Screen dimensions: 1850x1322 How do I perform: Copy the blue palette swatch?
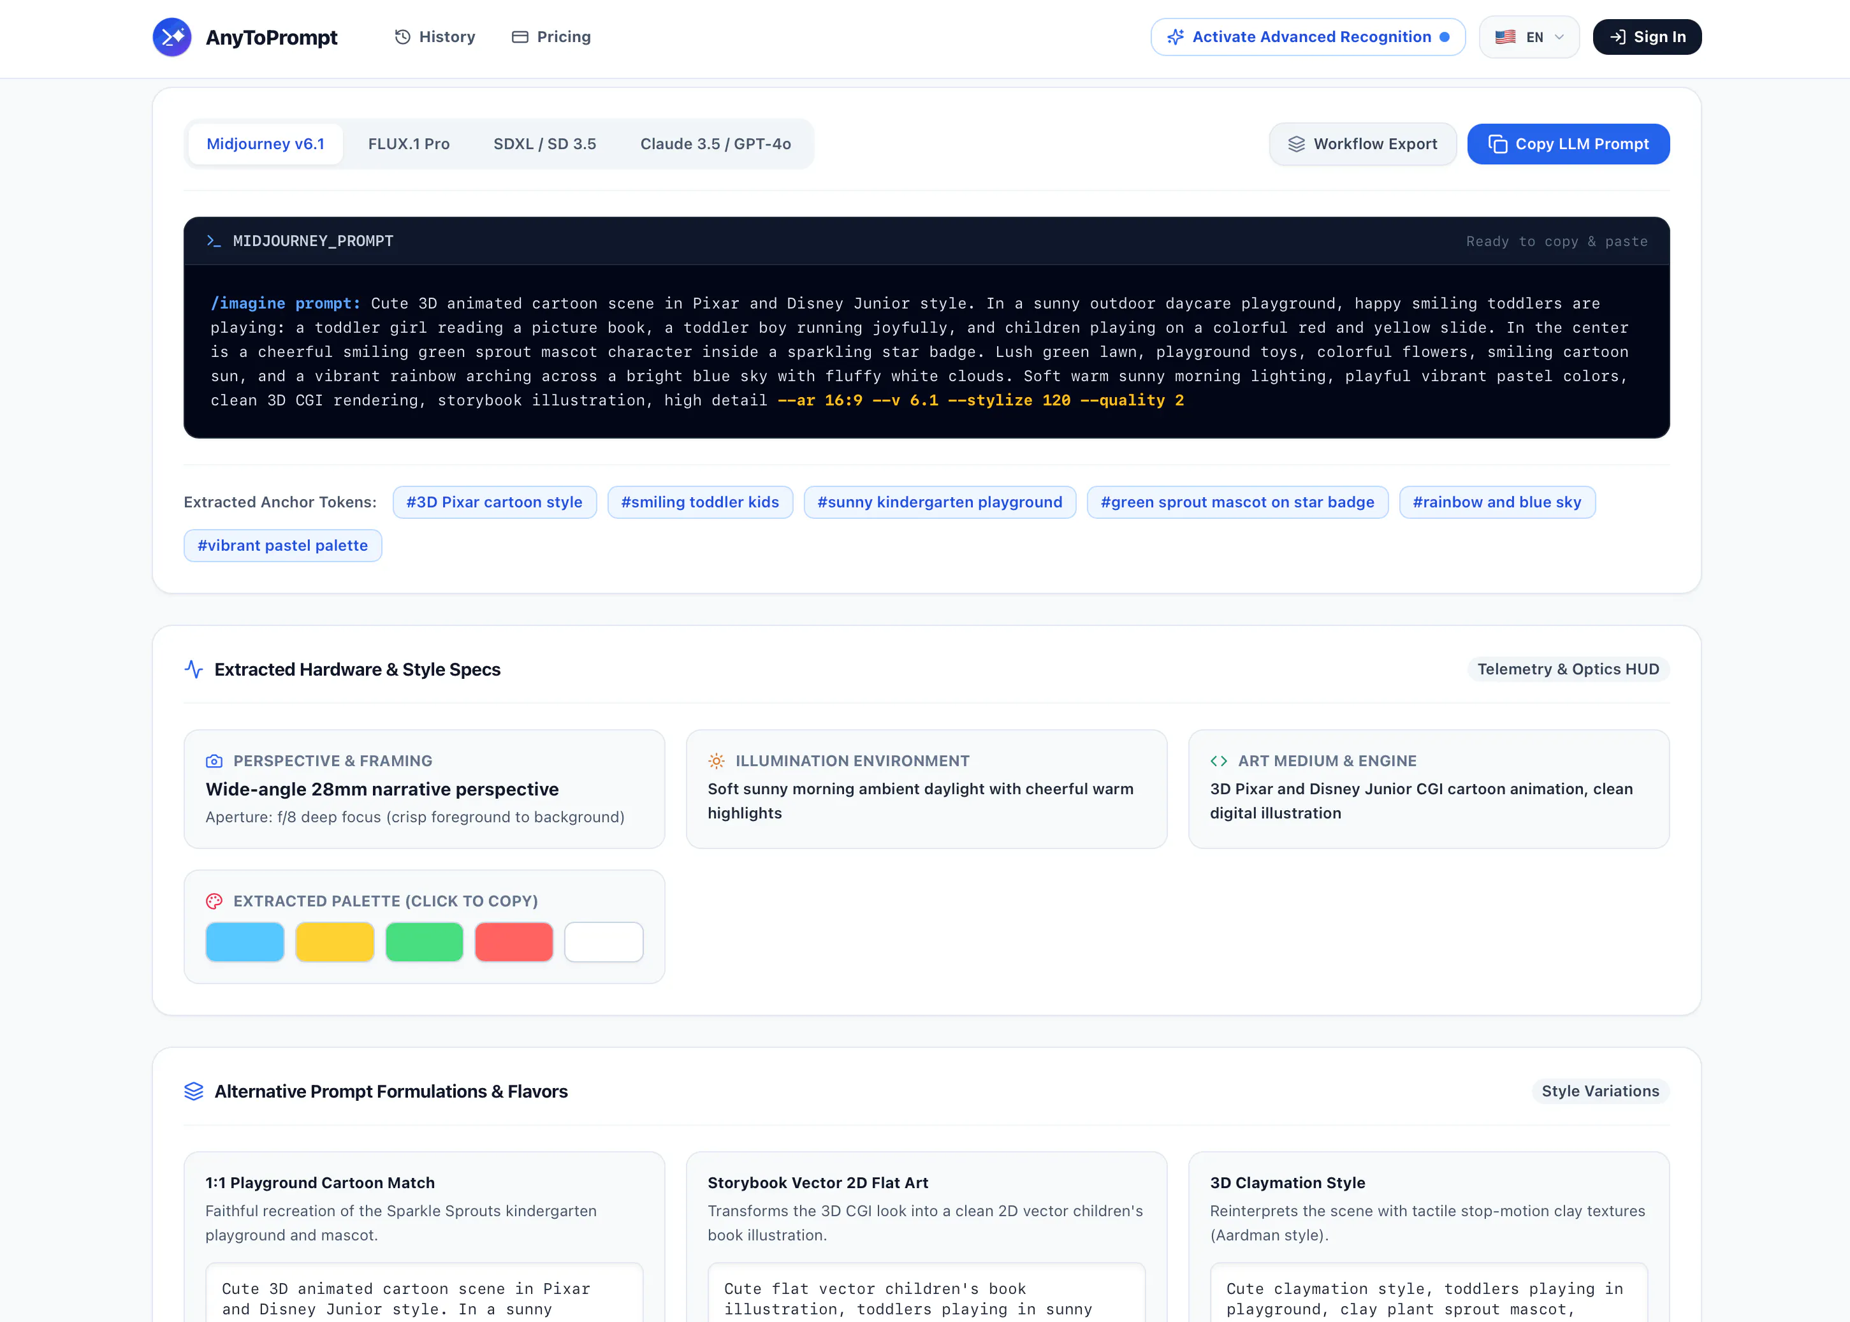pyautogui.click(x=244, y=942)
